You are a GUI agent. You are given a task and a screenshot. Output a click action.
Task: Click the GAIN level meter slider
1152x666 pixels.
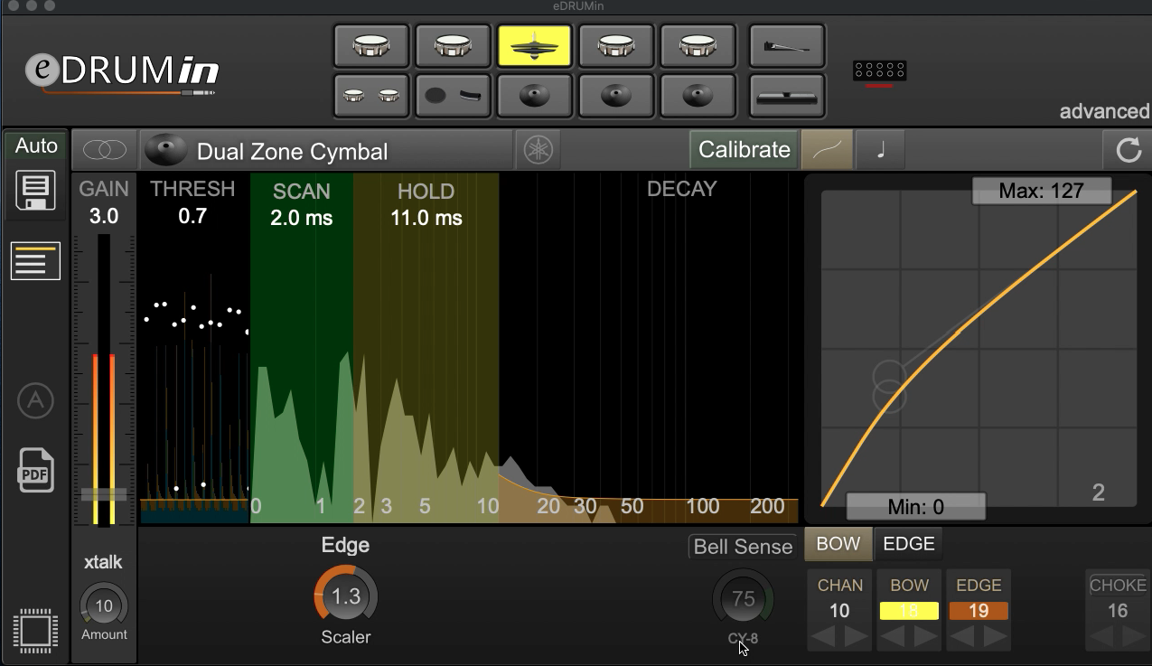[104, 380]
